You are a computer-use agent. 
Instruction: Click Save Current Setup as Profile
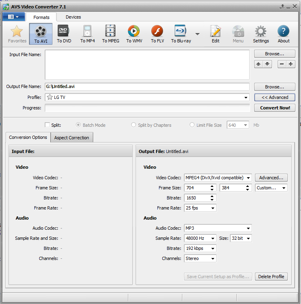[x=218, y=277]
